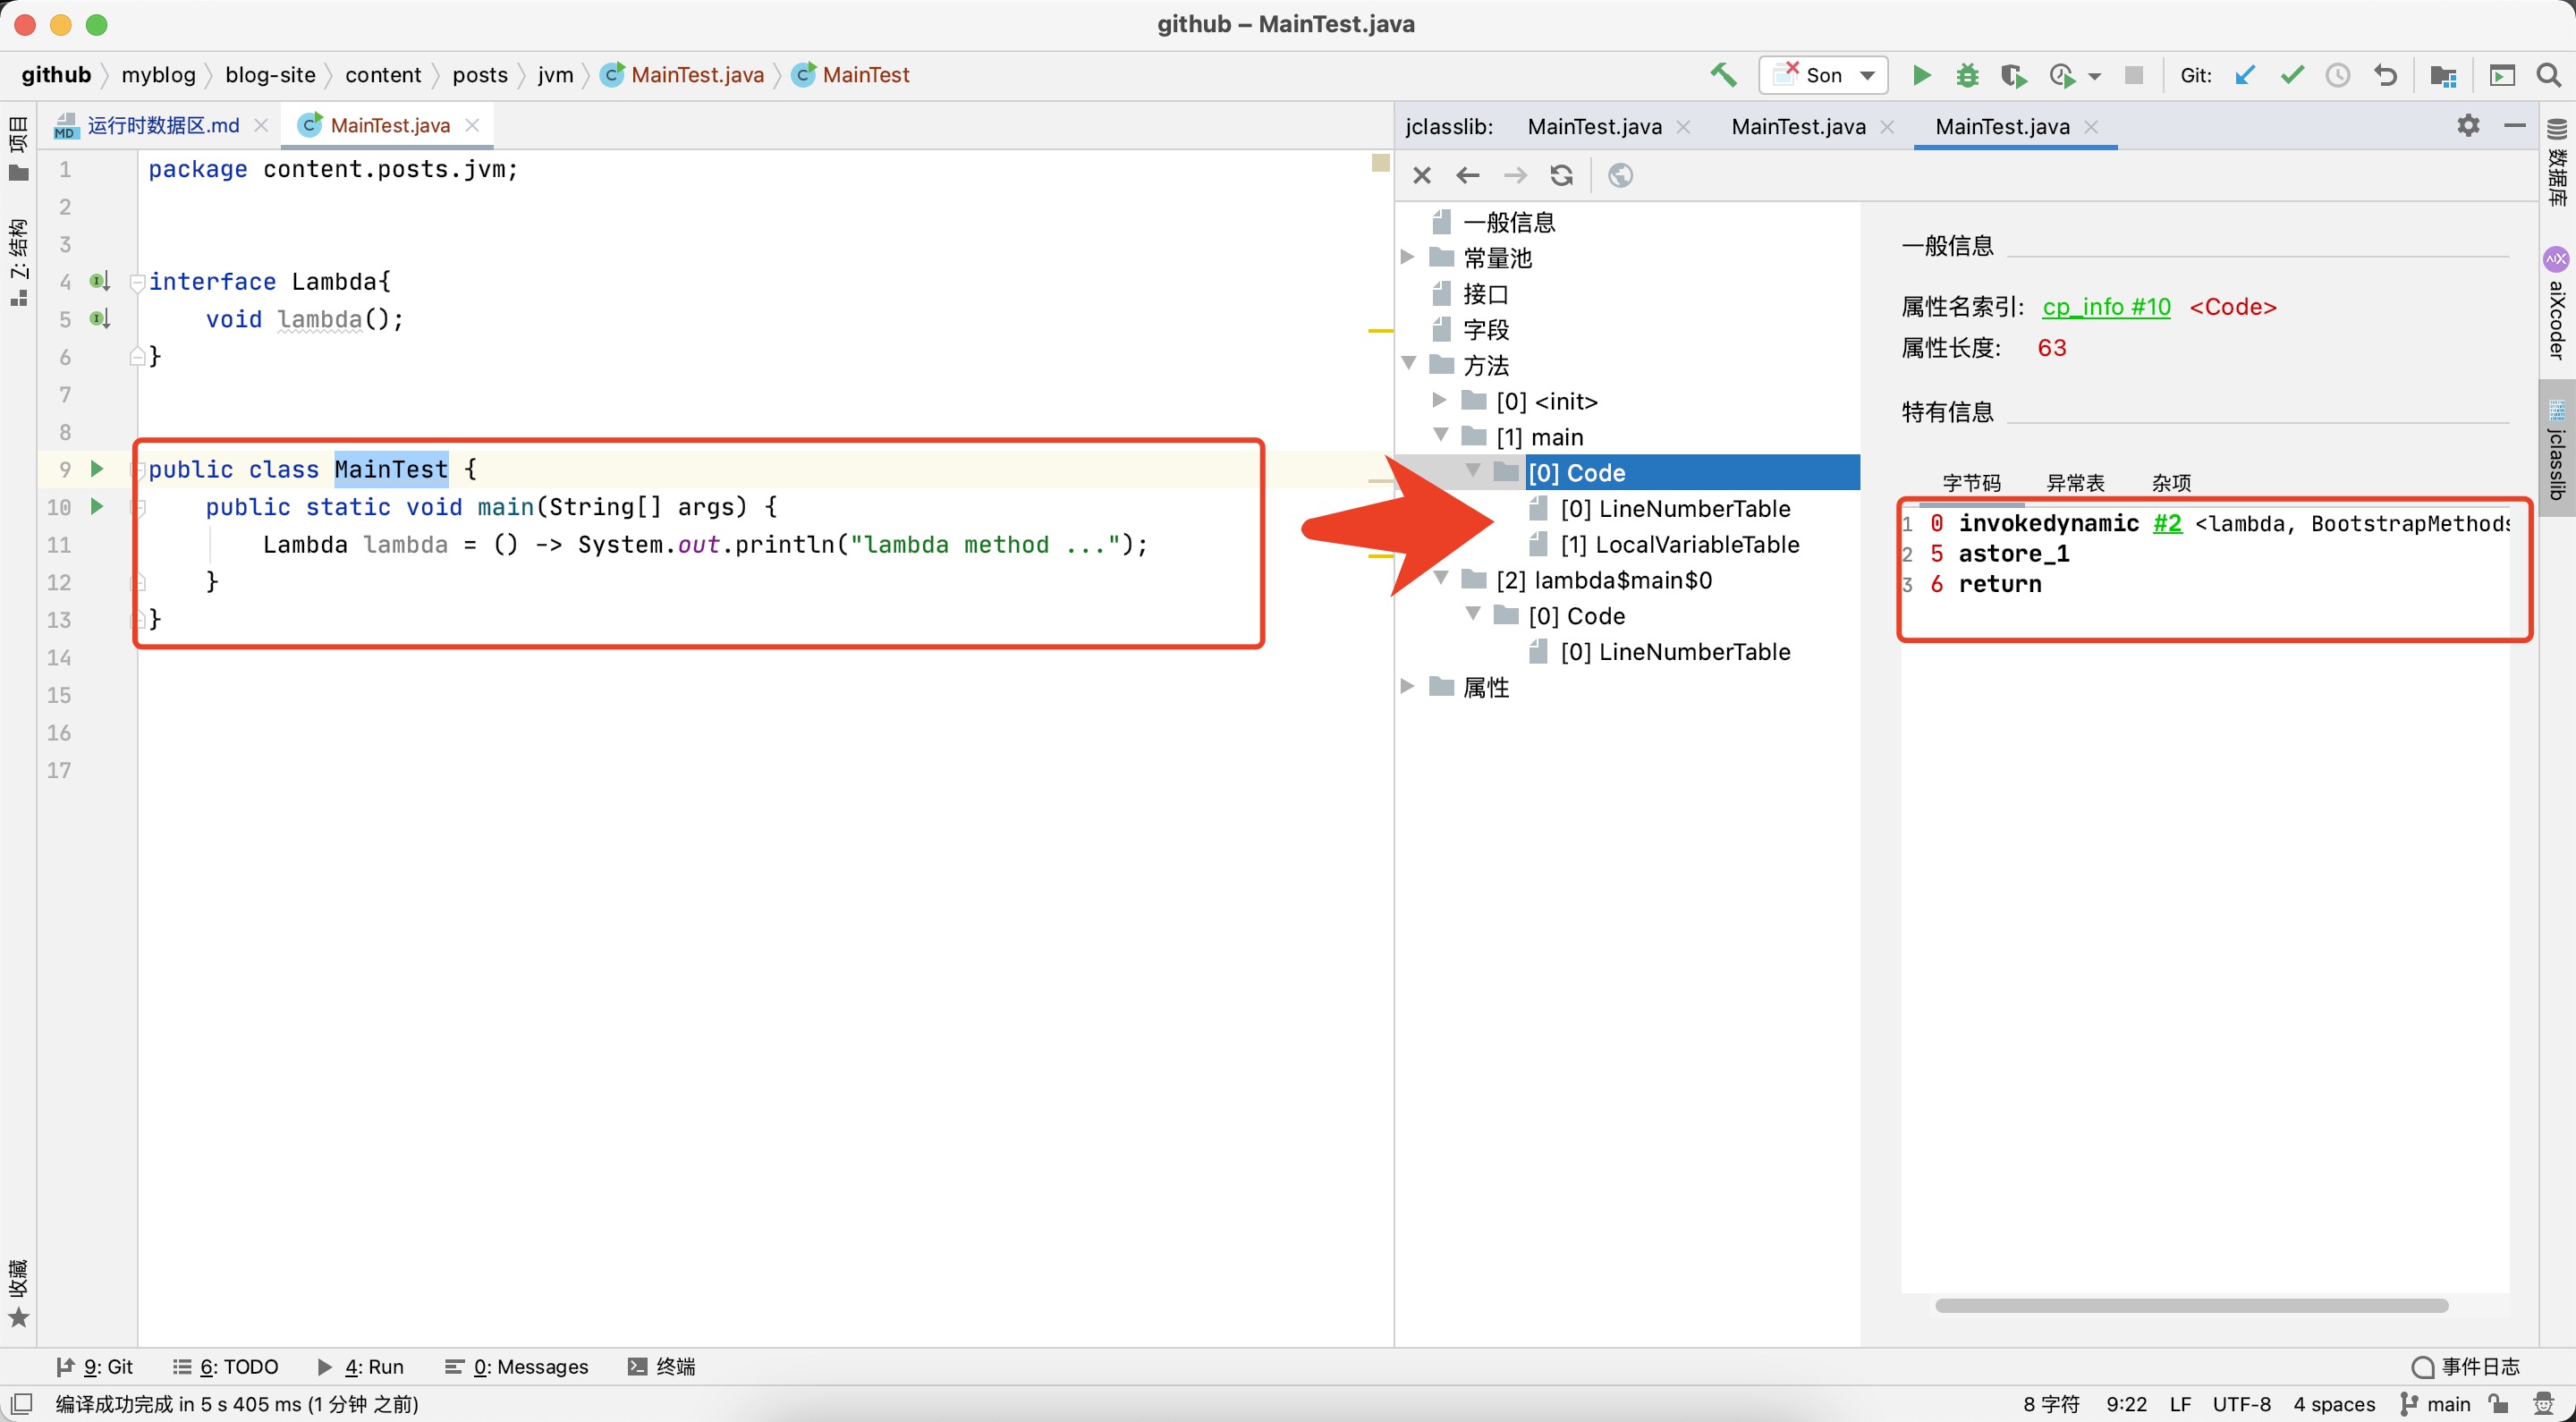Switch to 杂项 tab
The width and height of the screenshot is (2576, 1422).
(x=2171, y=483)
